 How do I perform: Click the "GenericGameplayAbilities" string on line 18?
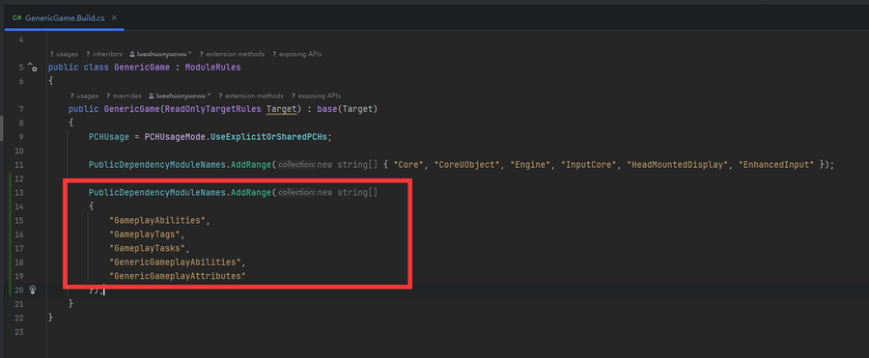(175, 262)
